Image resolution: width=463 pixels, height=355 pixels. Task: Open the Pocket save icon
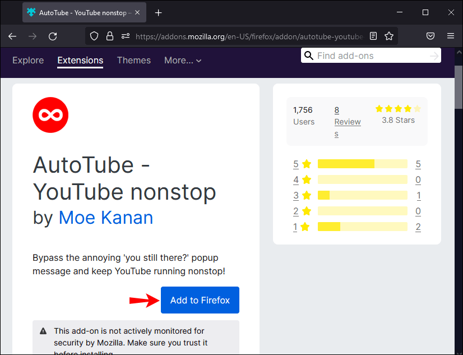[430, 36]
